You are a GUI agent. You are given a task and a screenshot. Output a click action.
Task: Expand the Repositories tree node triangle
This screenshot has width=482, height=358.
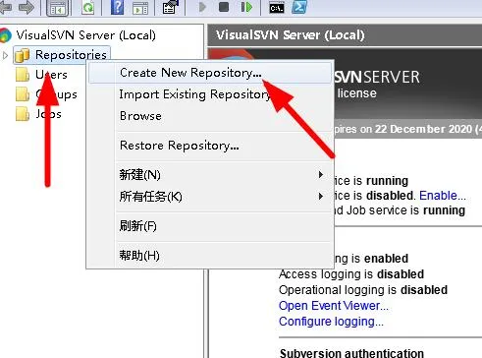tap(5, 55)
